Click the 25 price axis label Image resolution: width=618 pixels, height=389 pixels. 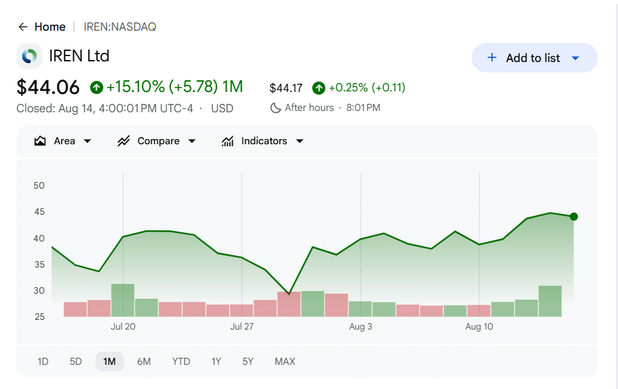pyautogui.click(x=39, y=317)
